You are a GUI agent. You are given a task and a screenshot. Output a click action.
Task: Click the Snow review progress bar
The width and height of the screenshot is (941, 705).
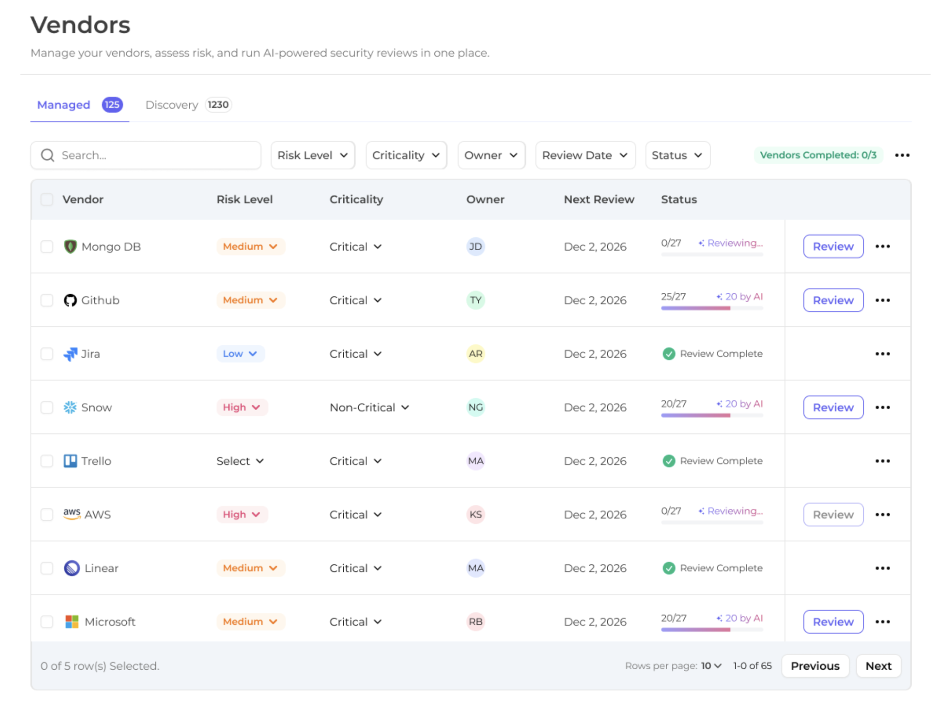click(x=712, y=415)
